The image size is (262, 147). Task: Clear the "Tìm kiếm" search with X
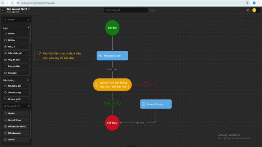point(28,19)
